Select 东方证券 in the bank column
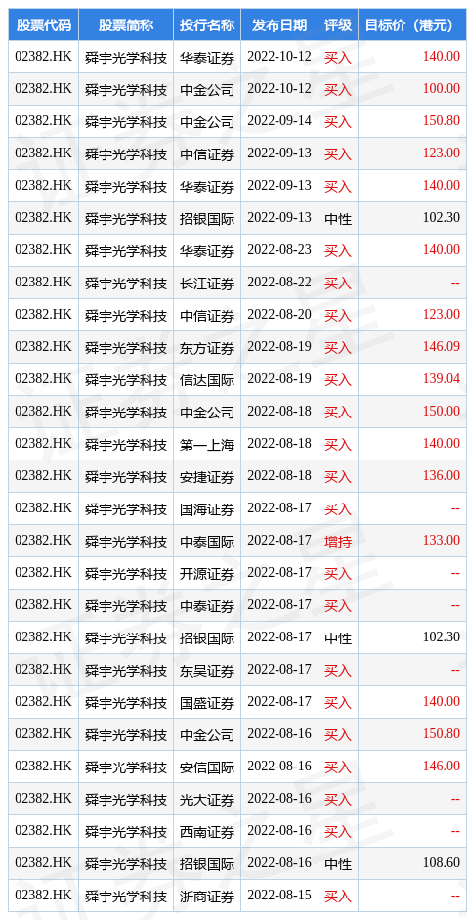 coord(207,347)
